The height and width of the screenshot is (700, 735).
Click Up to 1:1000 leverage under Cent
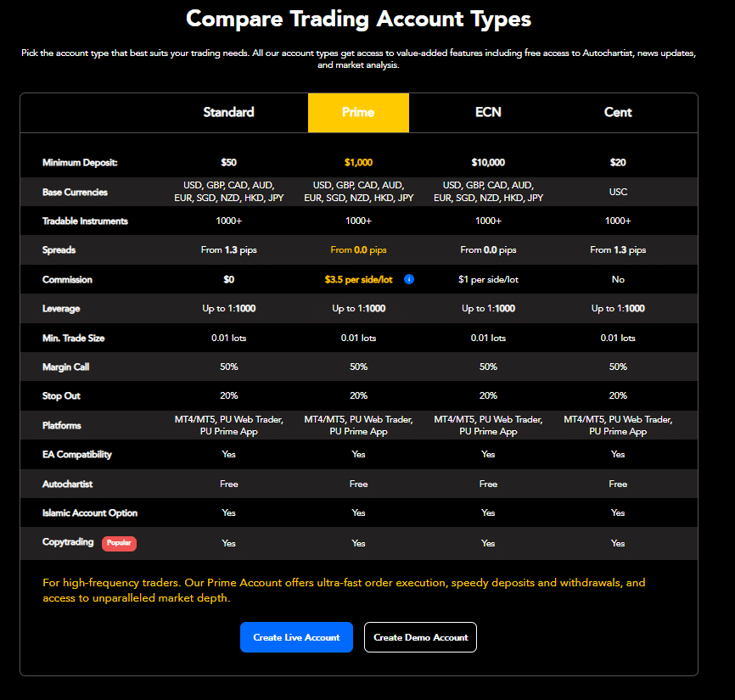pos(618,308)
